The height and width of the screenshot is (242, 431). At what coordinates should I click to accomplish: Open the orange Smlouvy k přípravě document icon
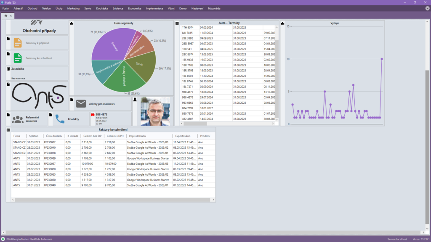click(x=17, y=43)
